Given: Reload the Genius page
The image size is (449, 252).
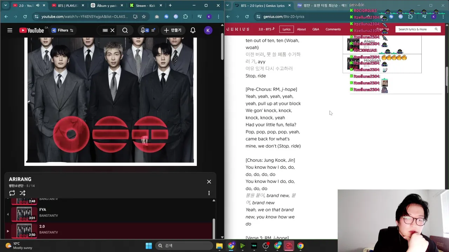Looking at the screenshot, I should coord(247,16).
